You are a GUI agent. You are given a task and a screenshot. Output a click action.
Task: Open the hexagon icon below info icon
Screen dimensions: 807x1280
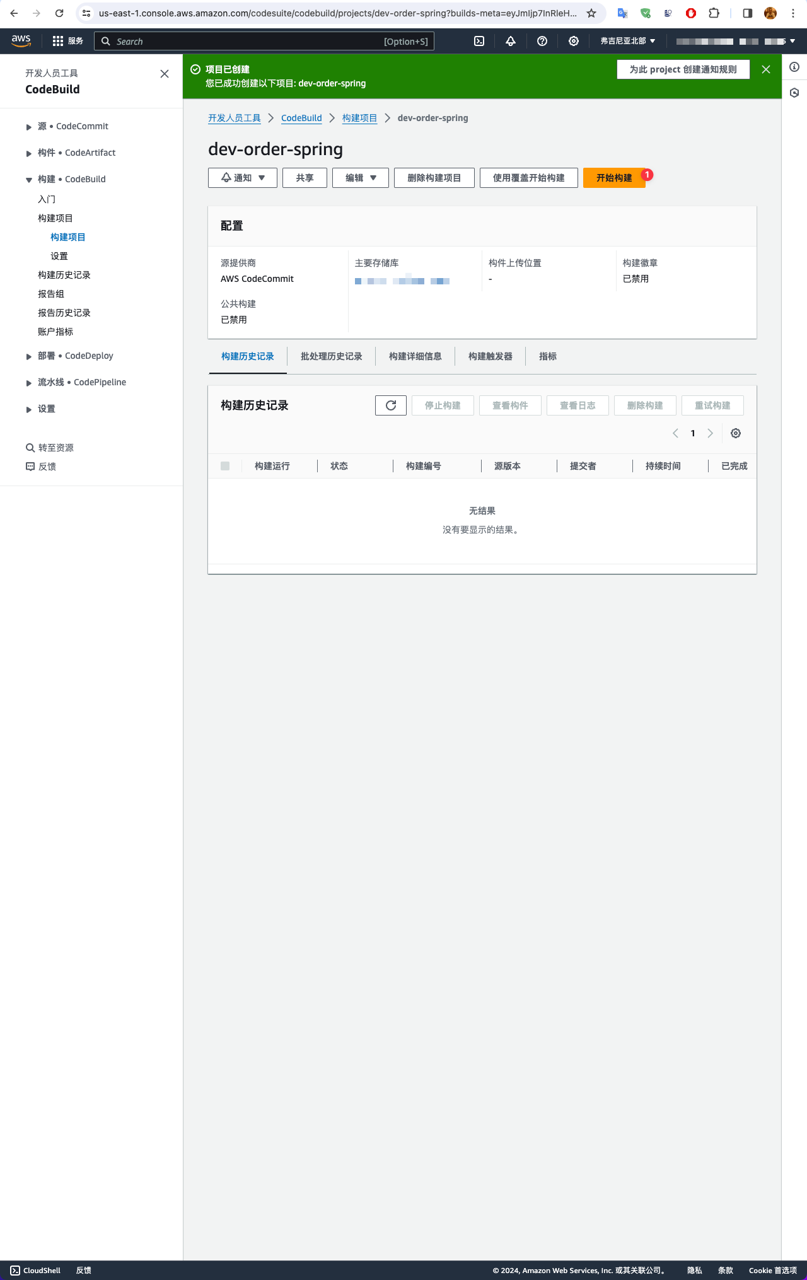click(x=794, y=93)
